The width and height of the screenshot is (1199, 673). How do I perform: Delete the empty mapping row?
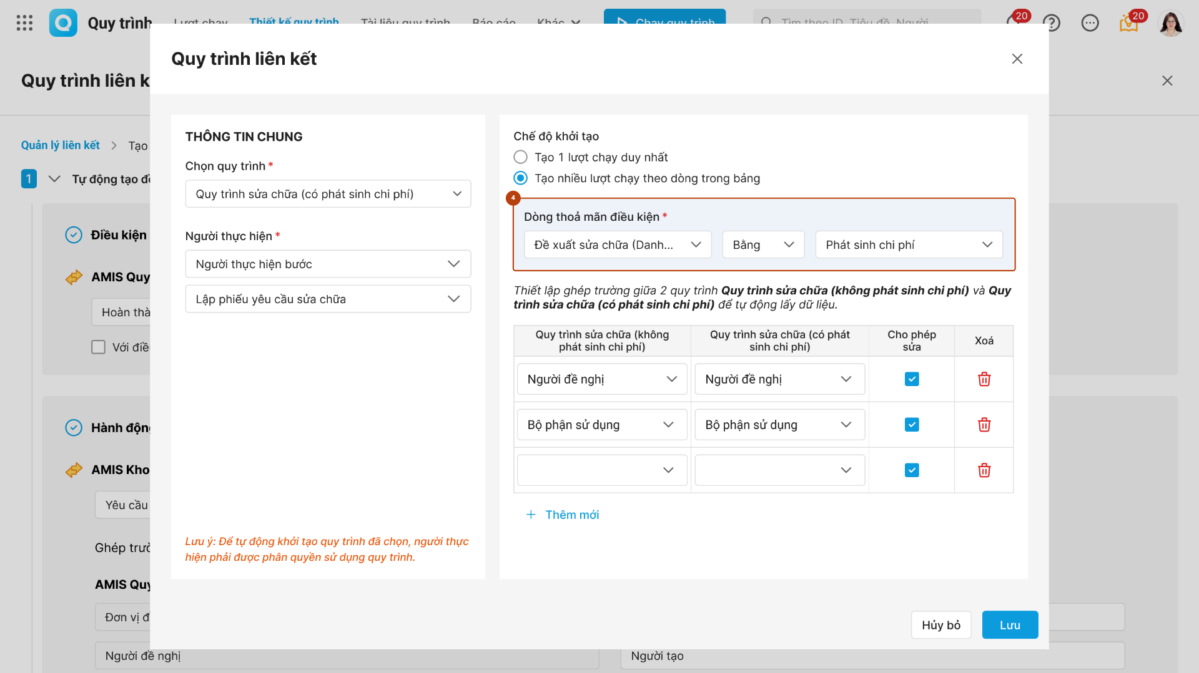pos(984,470)
